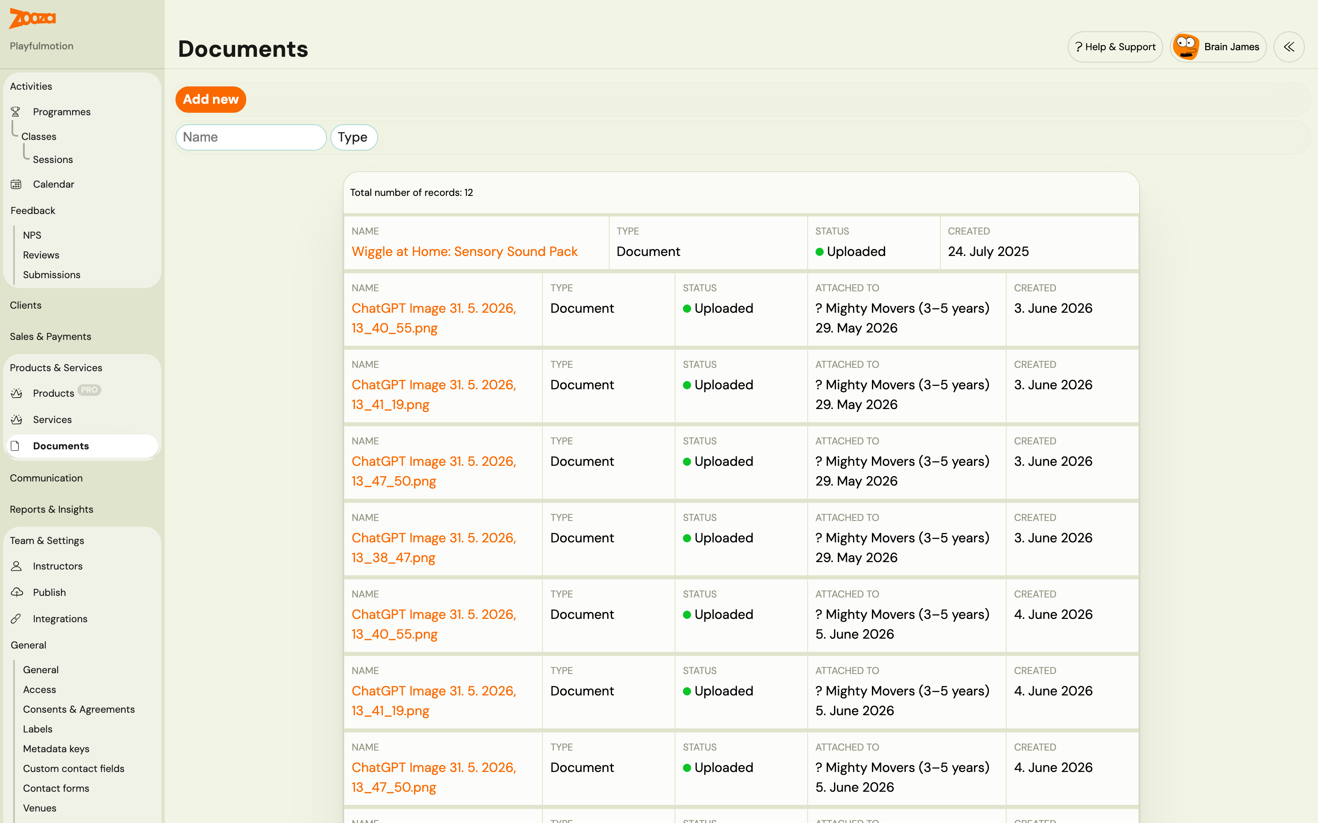Viewport: 1318px width, 823px height.
Task: Open Sessions in the sidebar
Action: (53, 160)
